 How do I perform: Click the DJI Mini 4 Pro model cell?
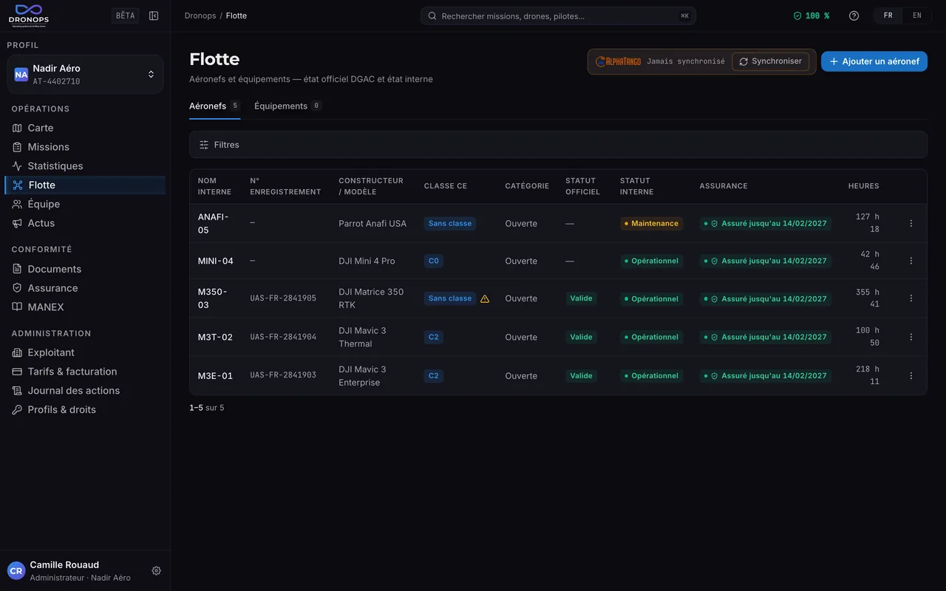367,261
